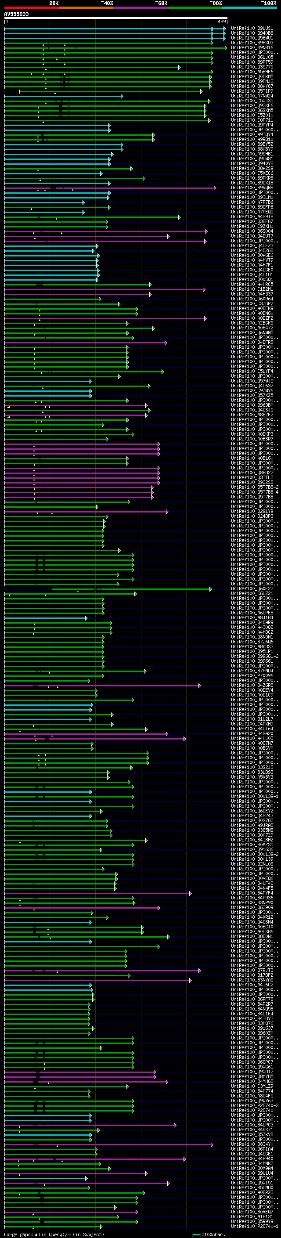Screen dimensions: 281x1238
Task: Select the UniRef100_B9EY52 label
Action: click(x=252, y=144)
